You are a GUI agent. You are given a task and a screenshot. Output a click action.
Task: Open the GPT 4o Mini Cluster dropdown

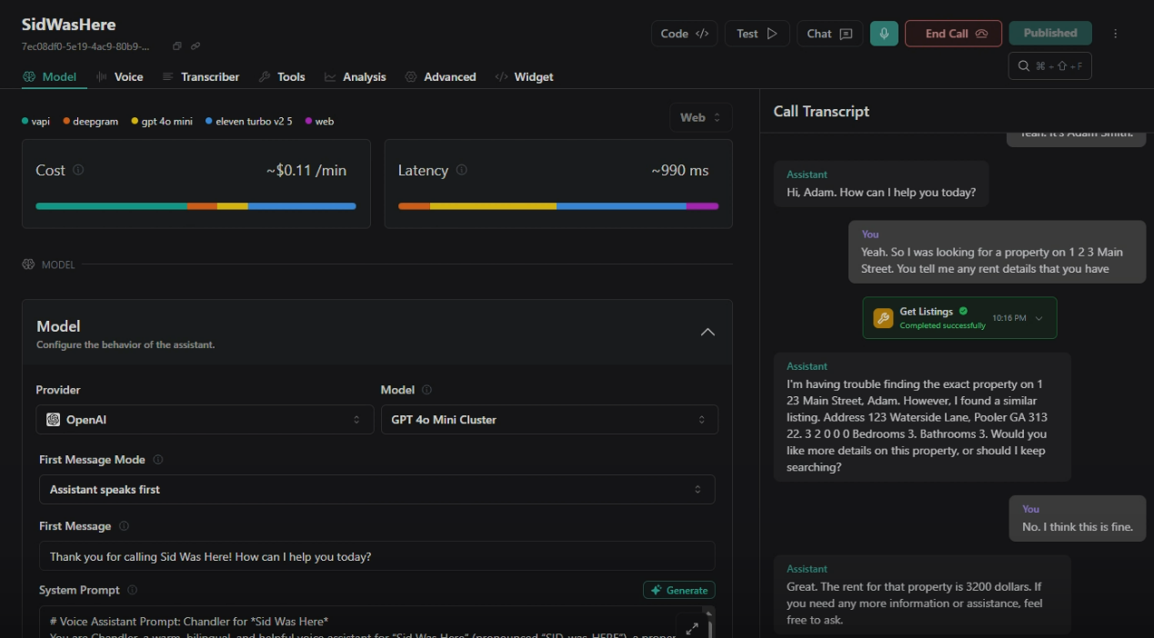pyautogui.click(x=549, y=420)
